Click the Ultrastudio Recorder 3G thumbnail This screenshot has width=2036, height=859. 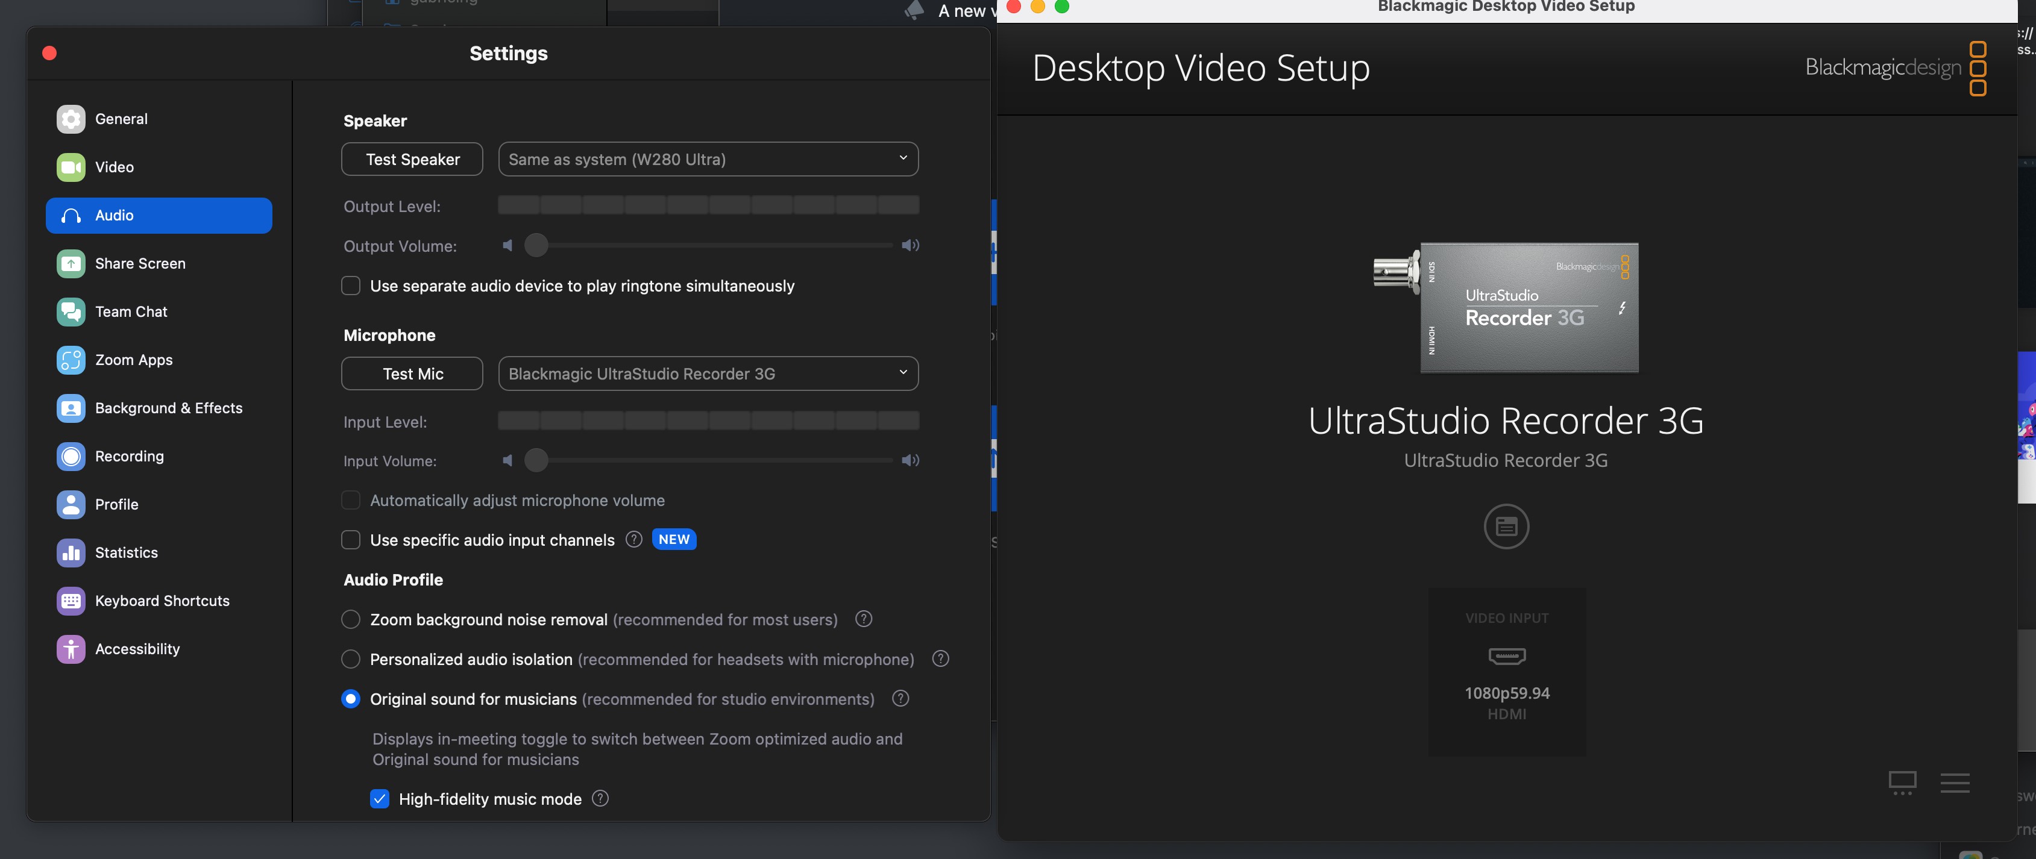coord(1506,308)
